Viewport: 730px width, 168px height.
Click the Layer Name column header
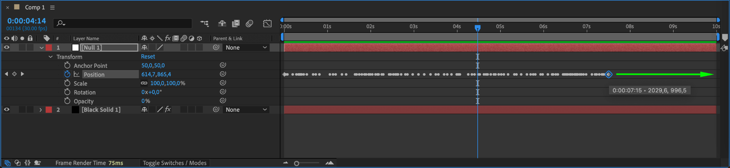coord(86,38)
